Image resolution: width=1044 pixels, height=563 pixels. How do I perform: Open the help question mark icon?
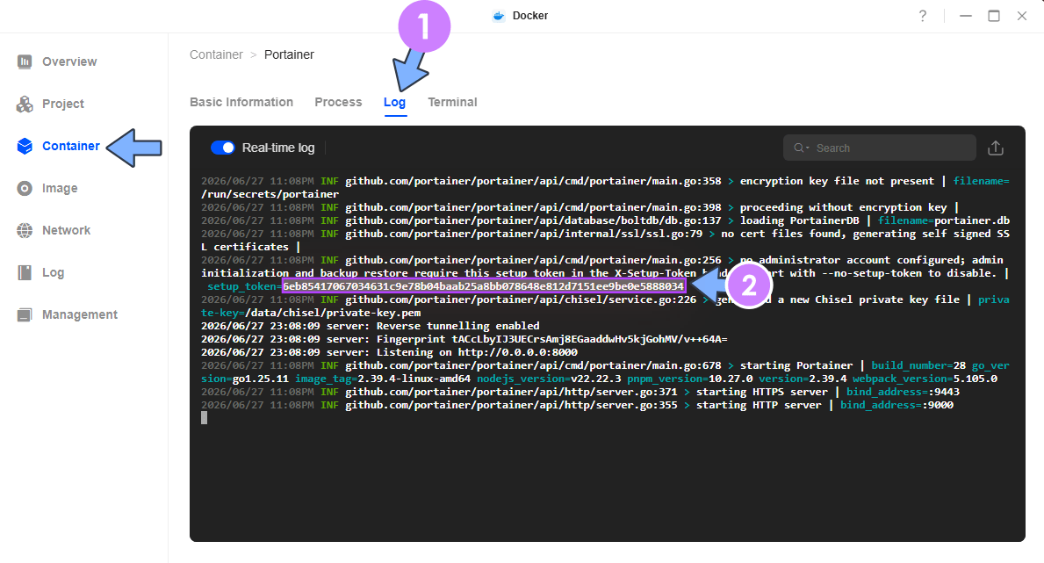coord(923,16)
